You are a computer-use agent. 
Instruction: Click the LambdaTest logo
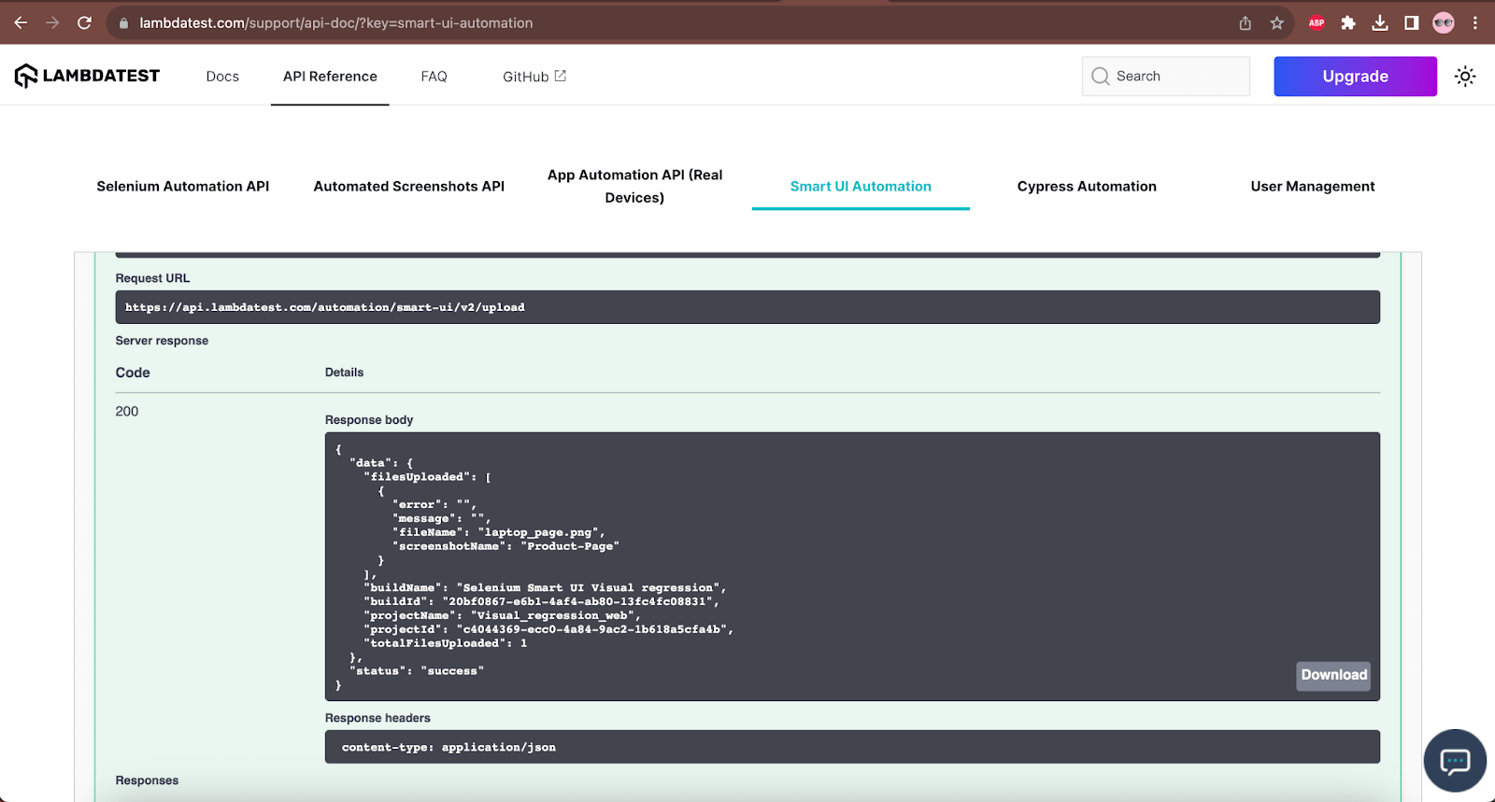click(x=87, y=76)
